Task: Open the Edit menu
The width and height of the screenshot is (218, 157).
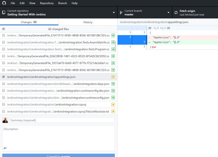Action: (x=22, y=3)
